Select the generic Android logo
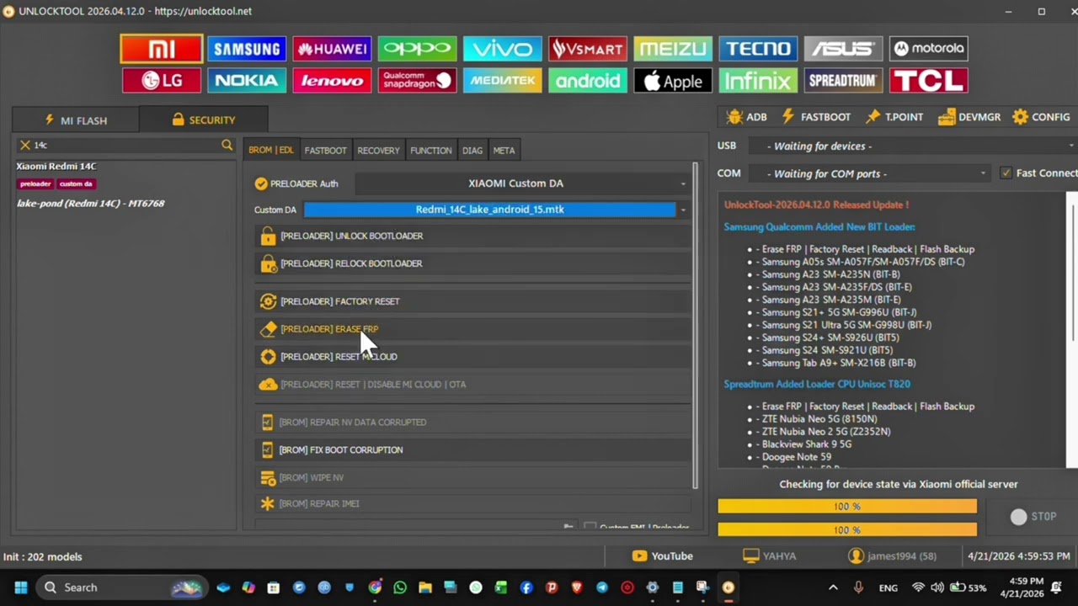 [587, 81]
